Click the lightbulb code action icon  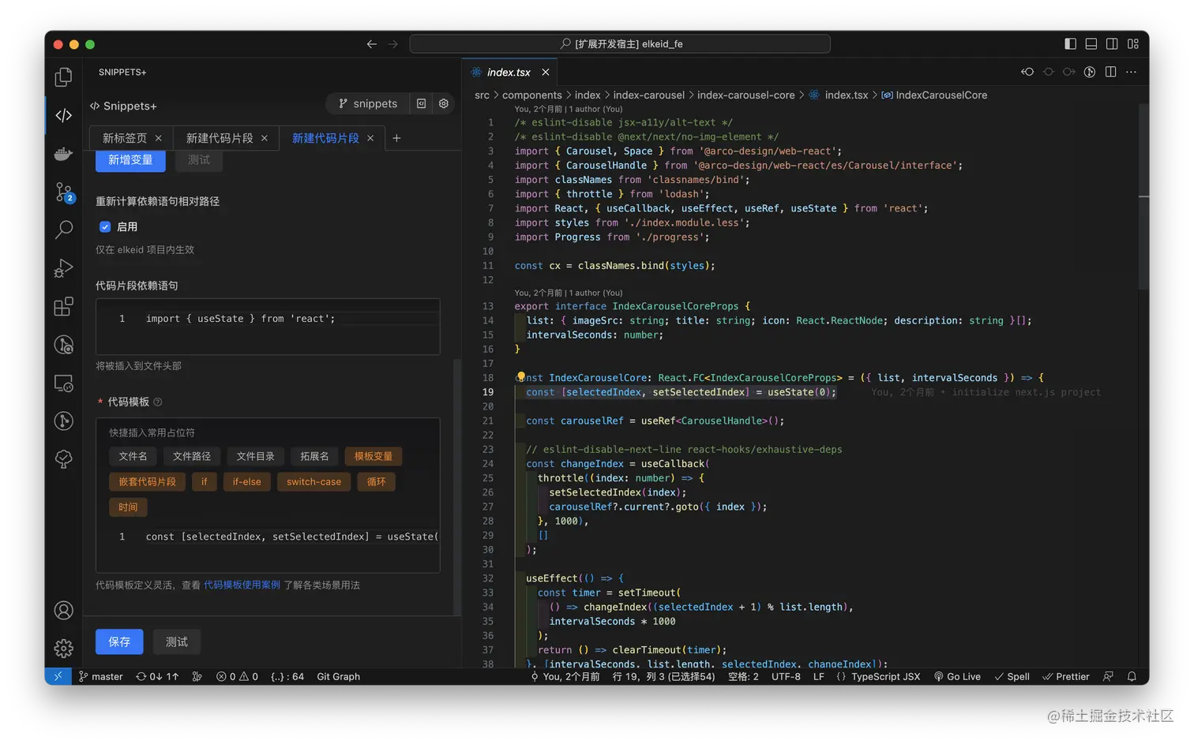pyautogui.click(x=520, y=377)
